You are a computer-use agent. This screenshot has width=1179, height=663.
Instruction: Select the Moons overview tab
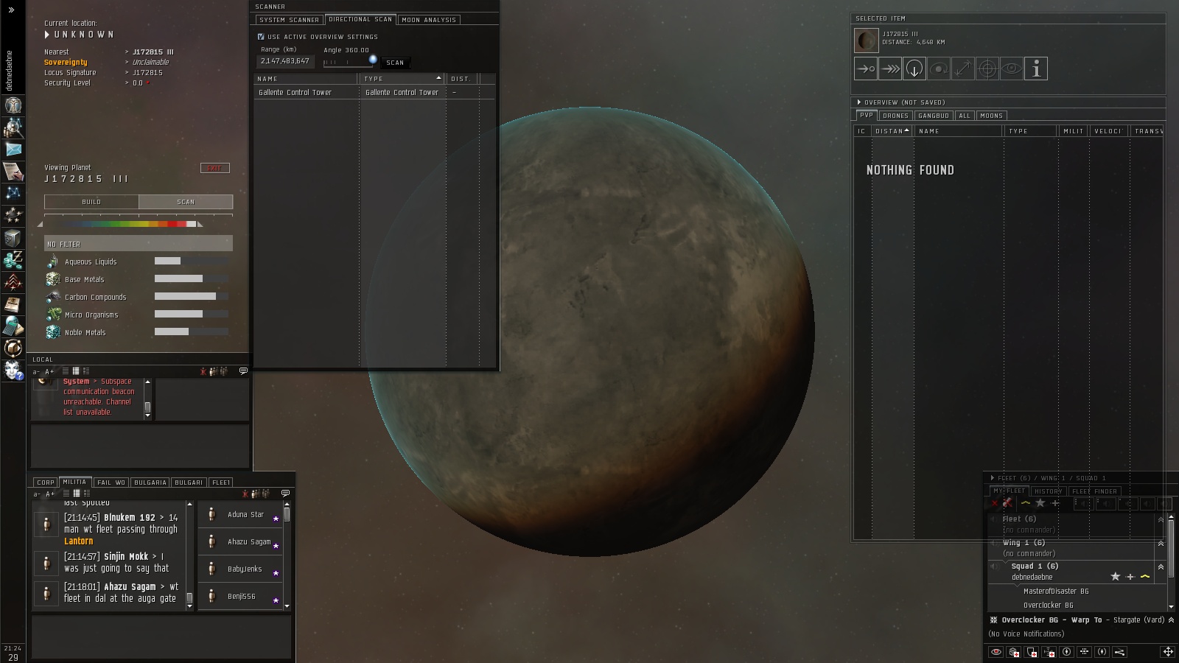[x=991, y=116]
